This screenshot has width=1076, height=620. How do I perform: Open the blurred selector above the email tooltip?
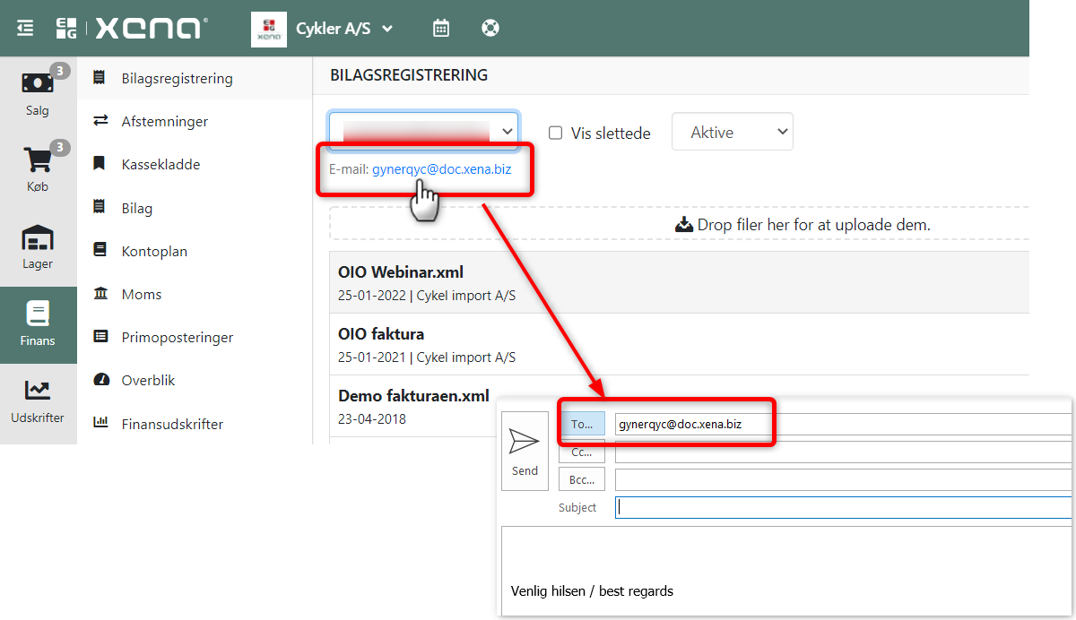point(423,129)
